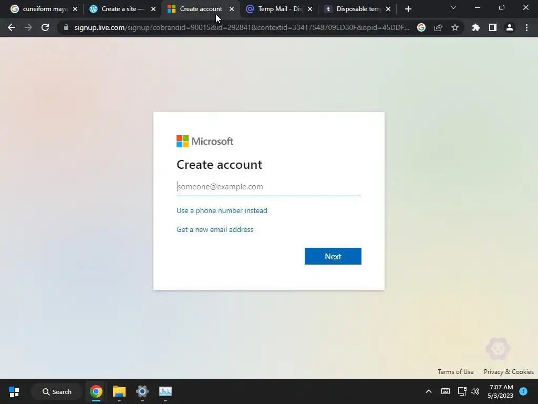Open the notification badge icon
Viewport: 538px width, 404px height.
coord(523,391)
